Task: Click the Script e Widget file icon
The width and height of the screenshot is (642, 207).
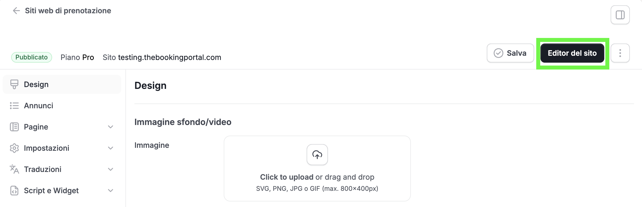Action: 14,191
